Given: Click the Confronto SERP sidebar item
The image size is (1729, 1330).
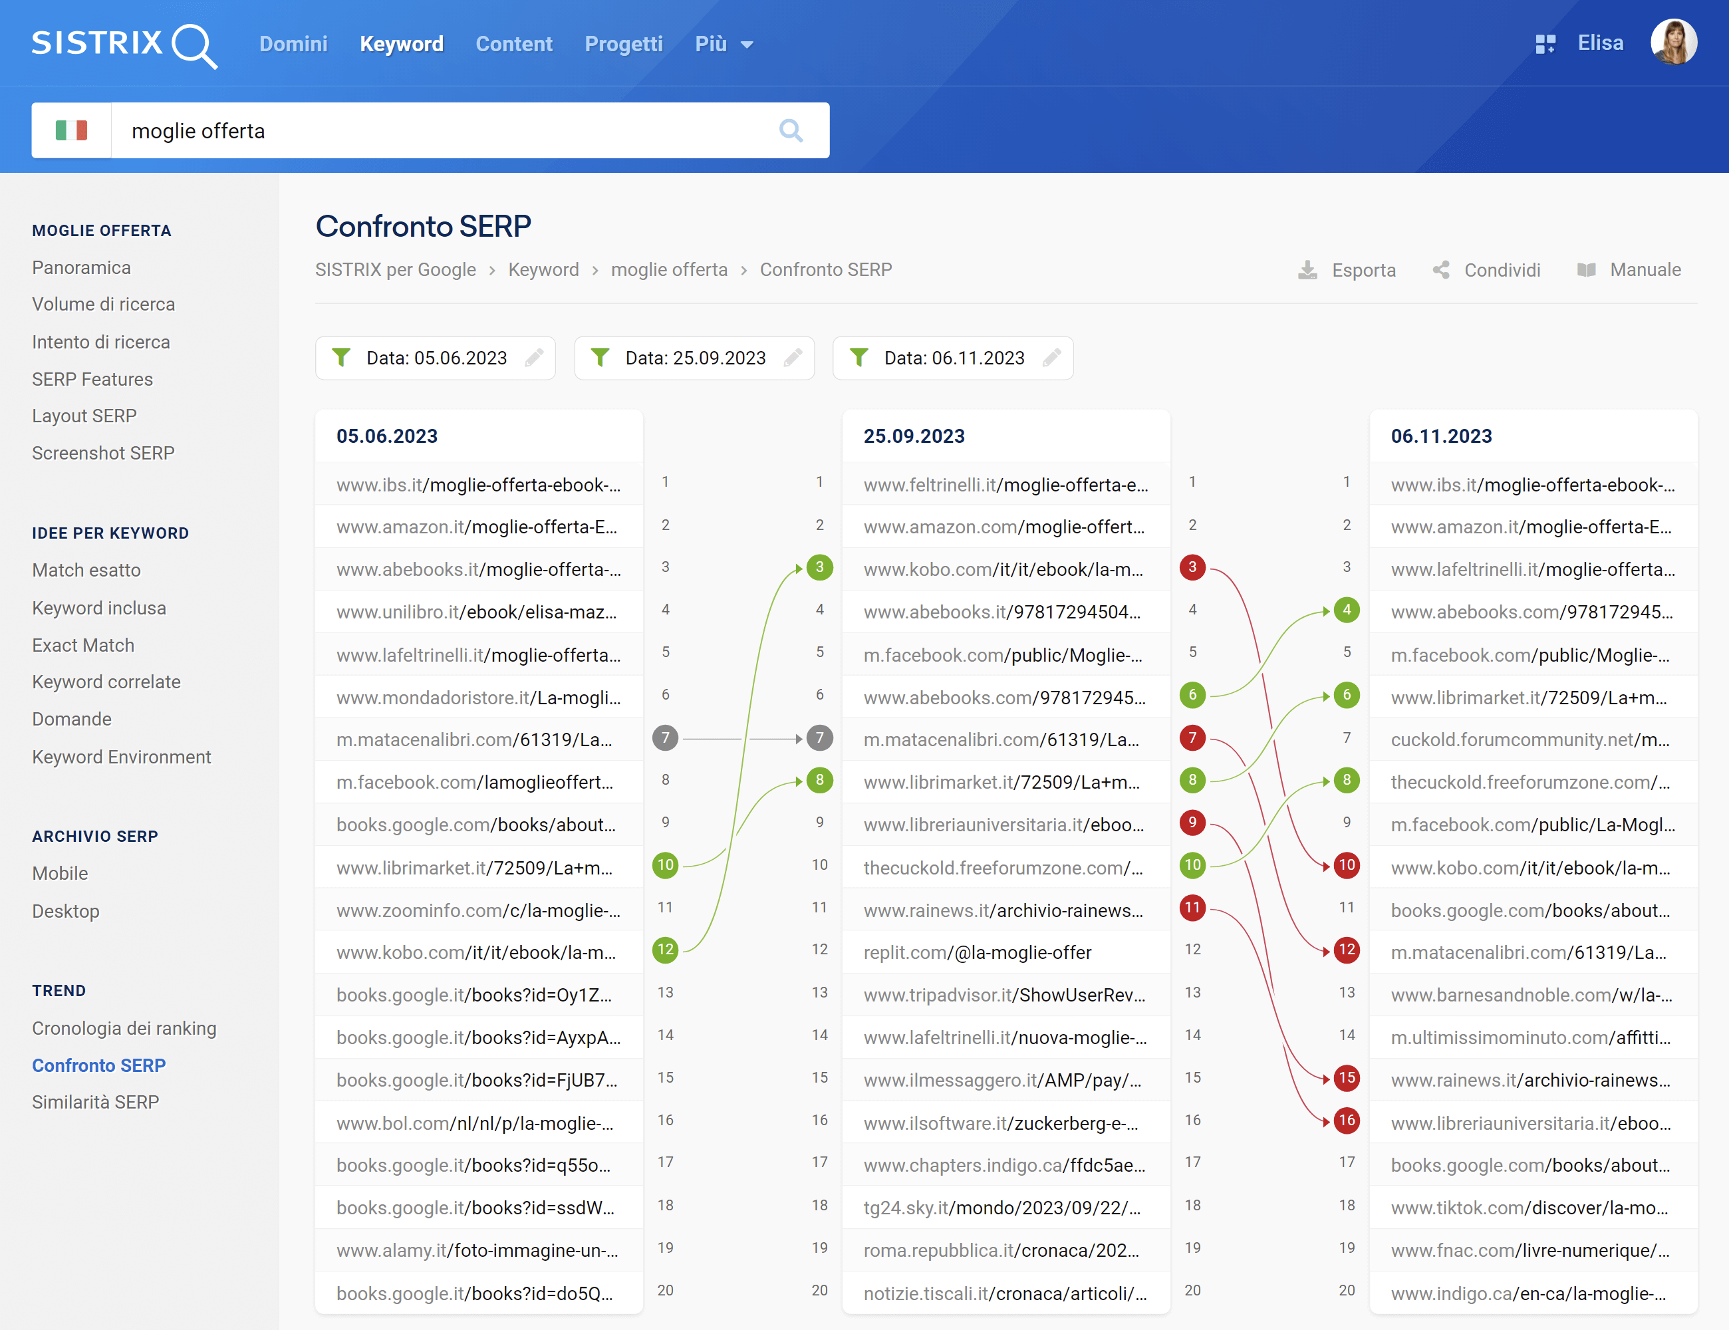Looking at the screenshot, I should pyautogui.click(x=99, y=1065).
